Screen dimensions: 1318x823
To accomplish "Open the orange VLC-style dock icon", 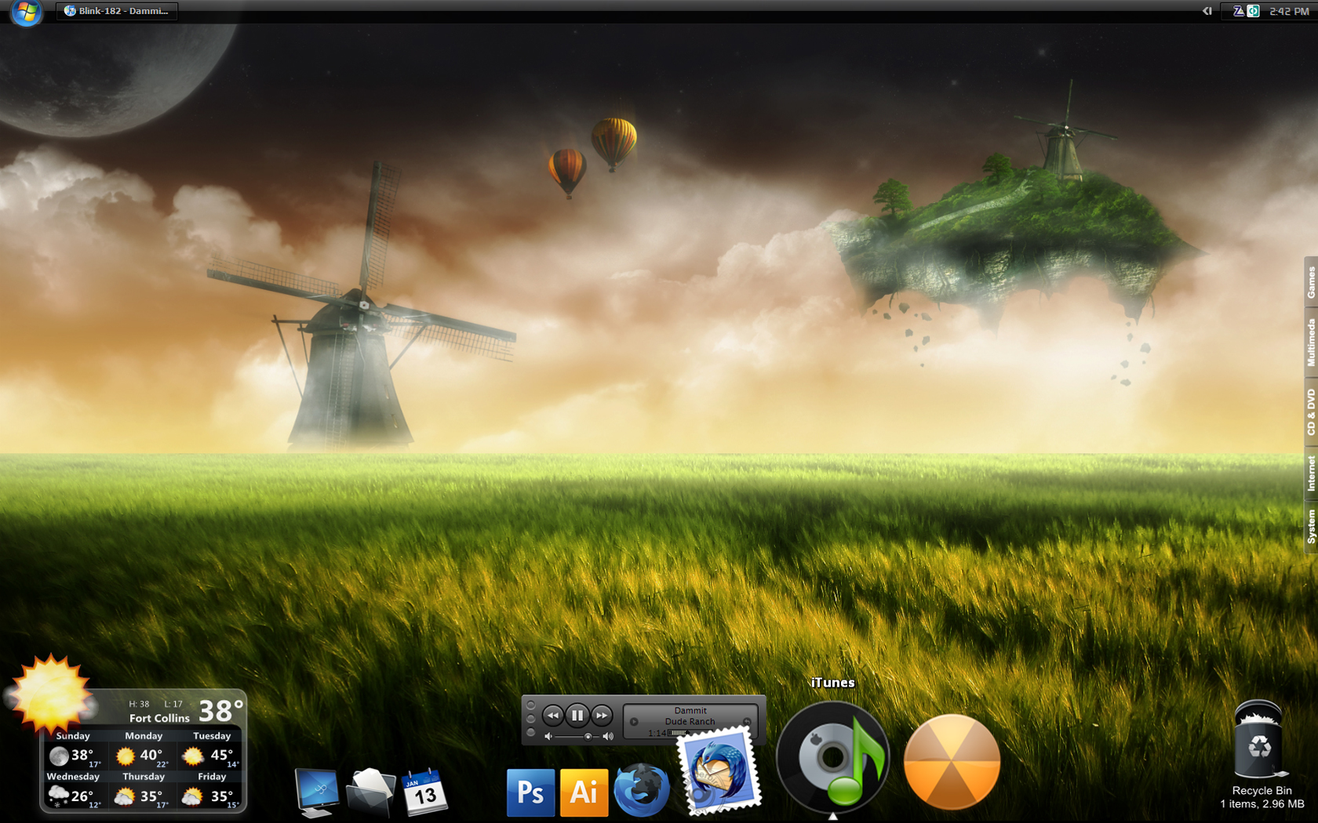I will click(952, 761).
